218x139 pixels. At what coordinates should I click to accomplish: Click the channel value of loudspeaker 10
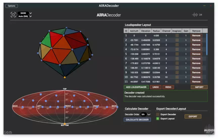tap(166, 77)
